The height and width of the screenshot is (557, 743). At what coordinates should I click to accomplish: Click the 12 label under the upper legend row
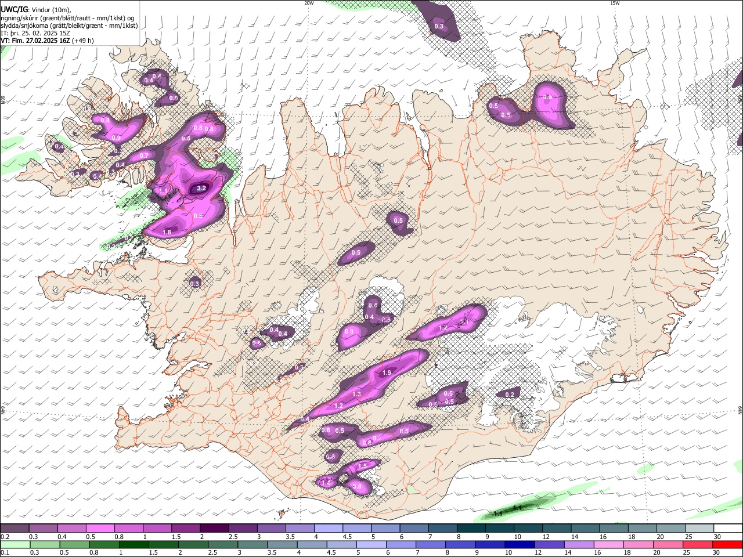click(x=546, y=537)
